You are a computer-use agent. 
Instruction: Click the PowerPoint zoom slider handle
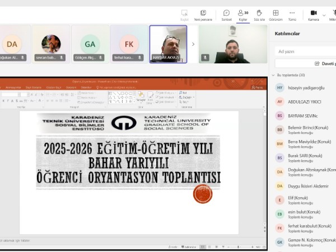coord(238,247)
